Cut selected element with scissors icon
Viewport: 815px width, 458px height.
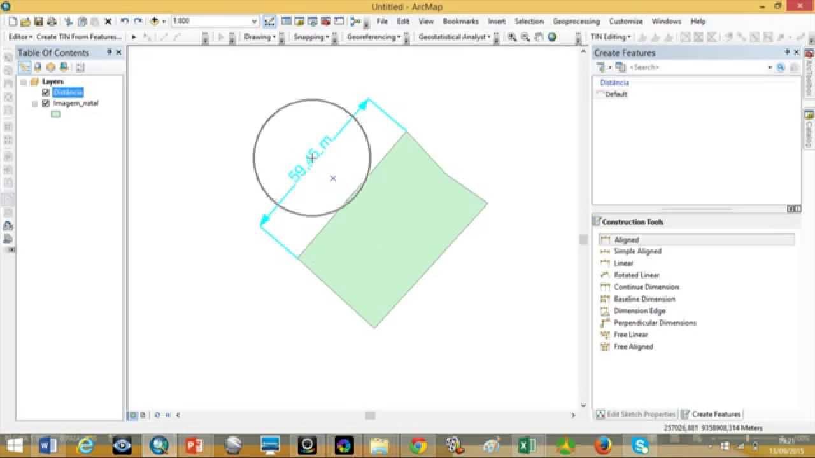click(x=69, y=22)
